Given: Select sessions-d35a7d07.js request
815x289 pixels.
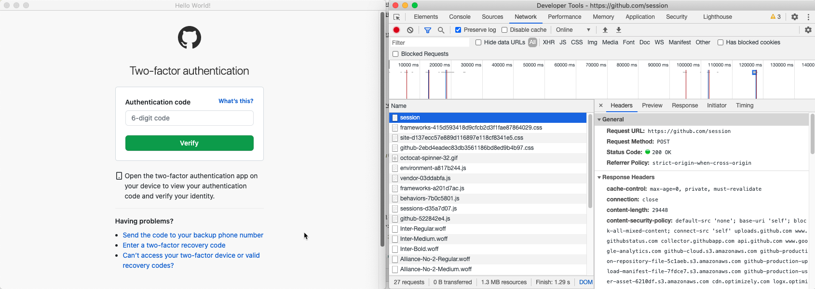Looking at the screenshot, I should 488,209.
